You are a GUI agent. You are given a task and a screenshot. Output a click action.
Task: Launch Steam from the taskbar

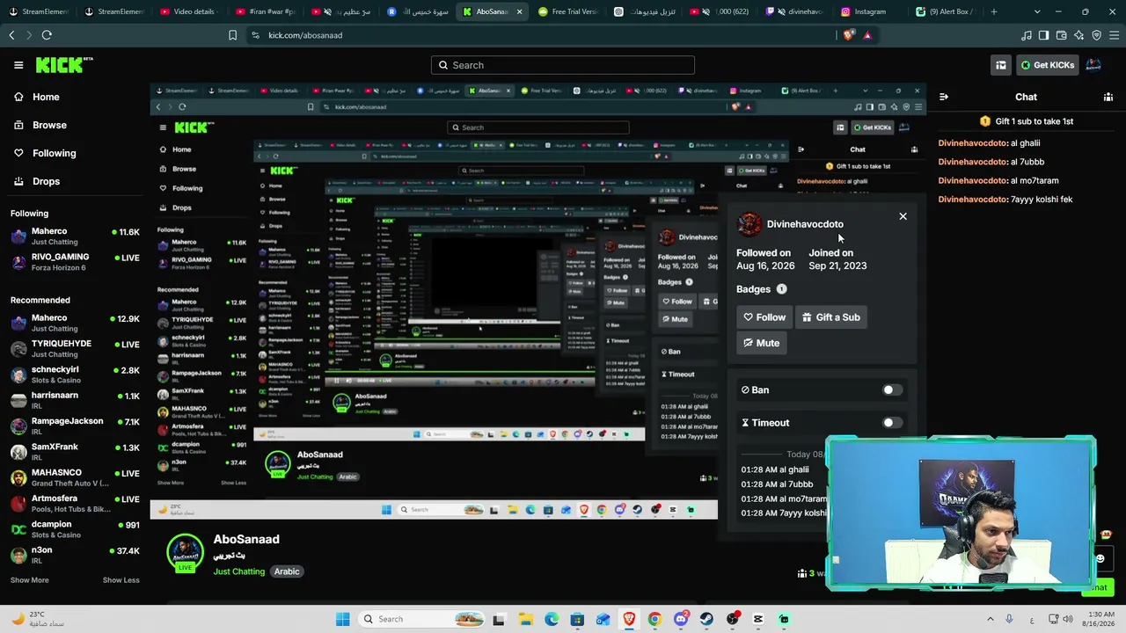(x=706, y=619)
